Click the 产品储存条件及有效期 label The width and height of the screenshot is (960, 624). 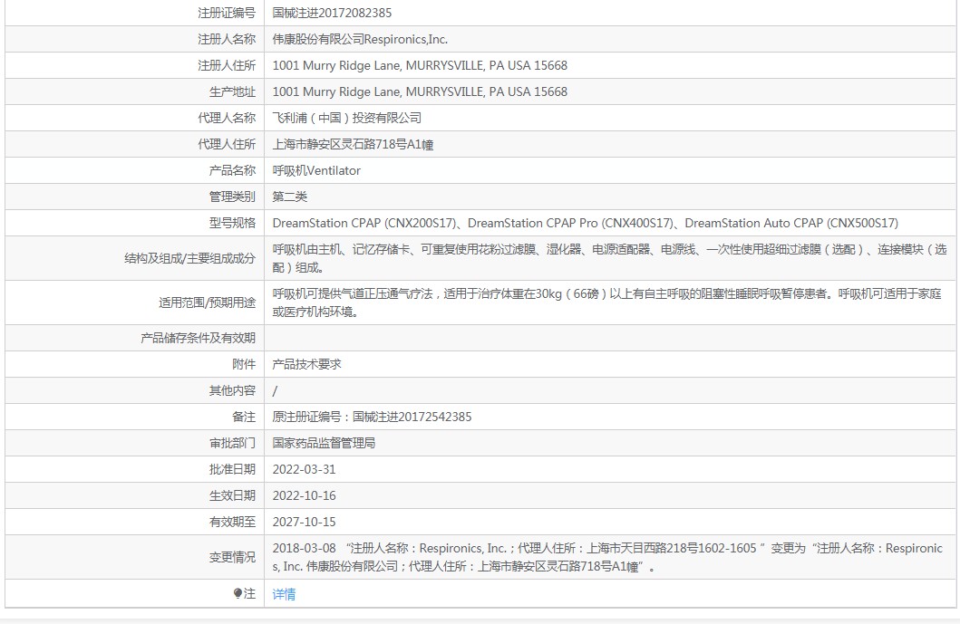[198, 338]
